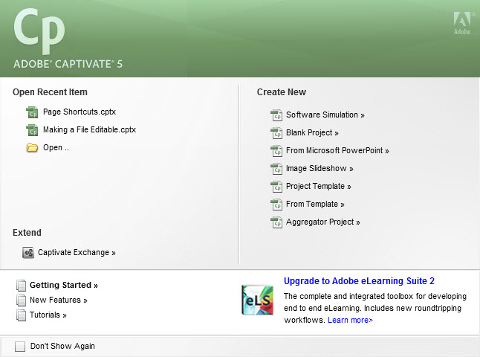Click the Making a File Editable.cptx icon

[32, 130]
